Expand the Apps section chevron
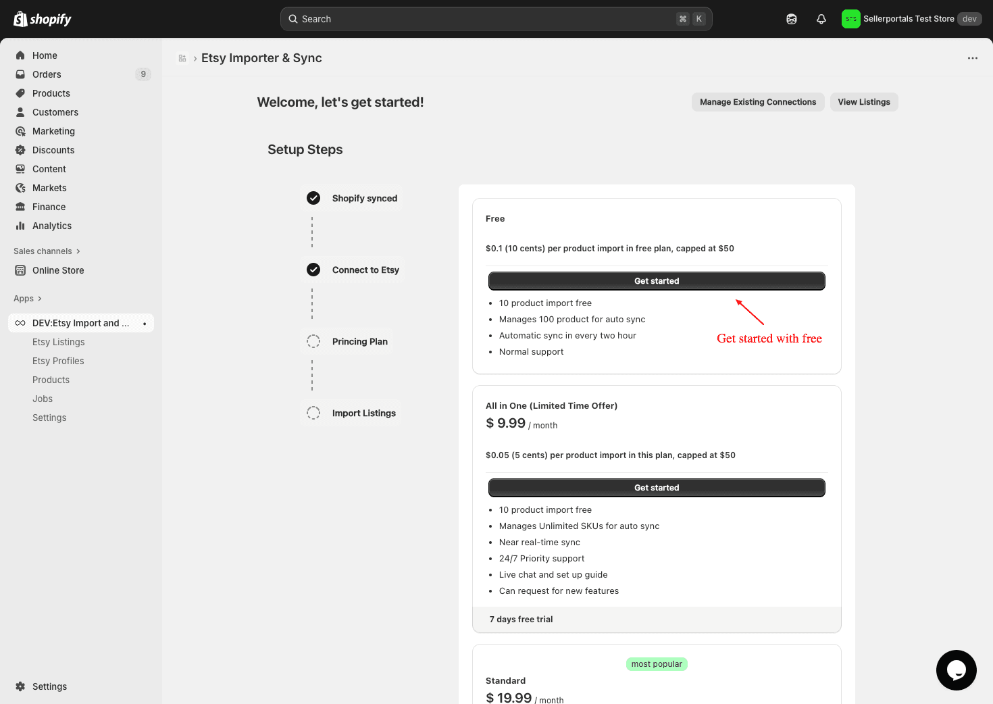Image resolution: width=993 pixels, height=704 pixels. point(39,299)
